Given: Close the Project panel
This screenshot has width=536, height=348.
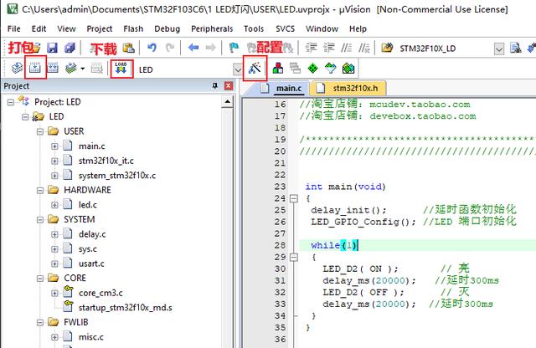Looking at the screenshot, I should pos(229,85).
